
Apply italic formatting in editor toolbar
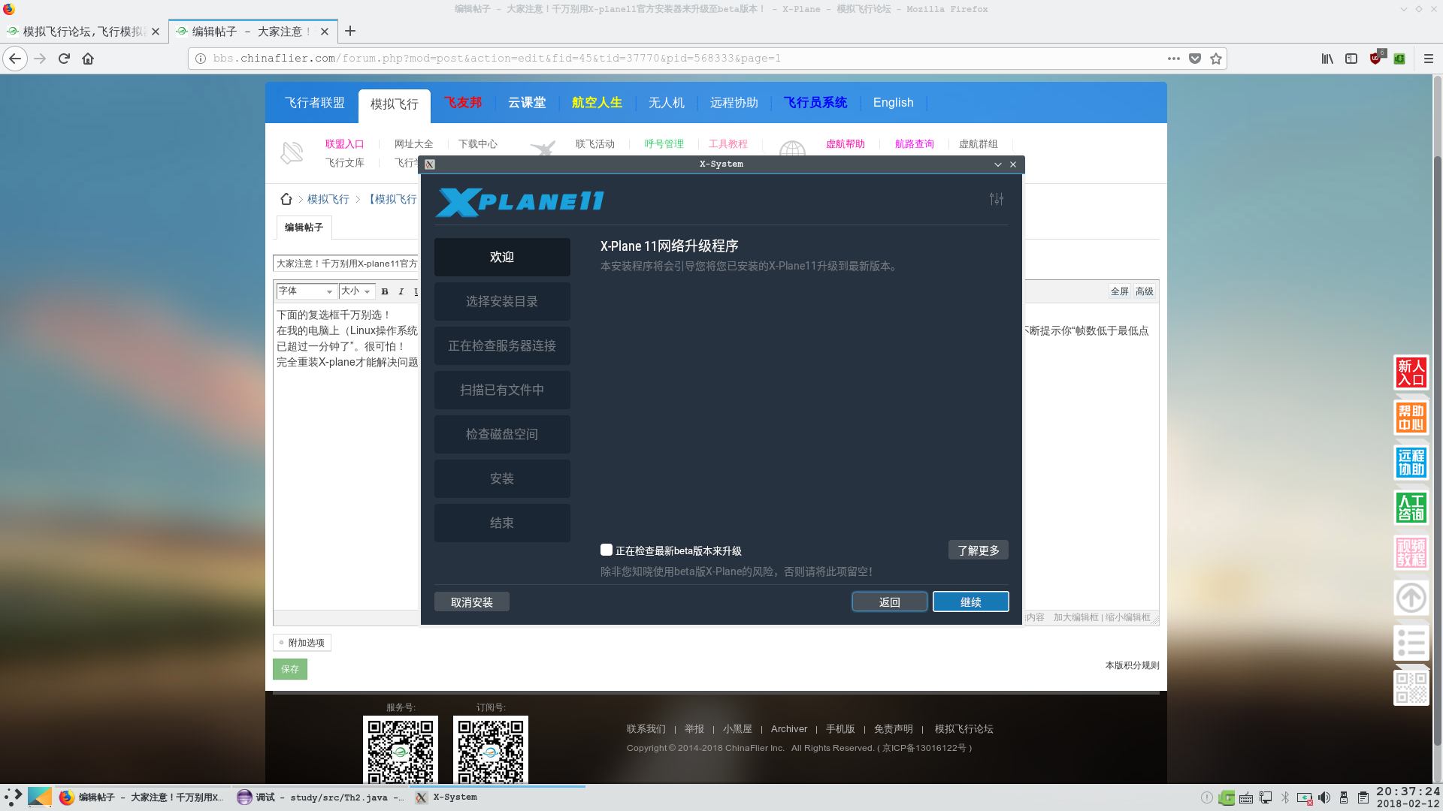pos(401,291)
